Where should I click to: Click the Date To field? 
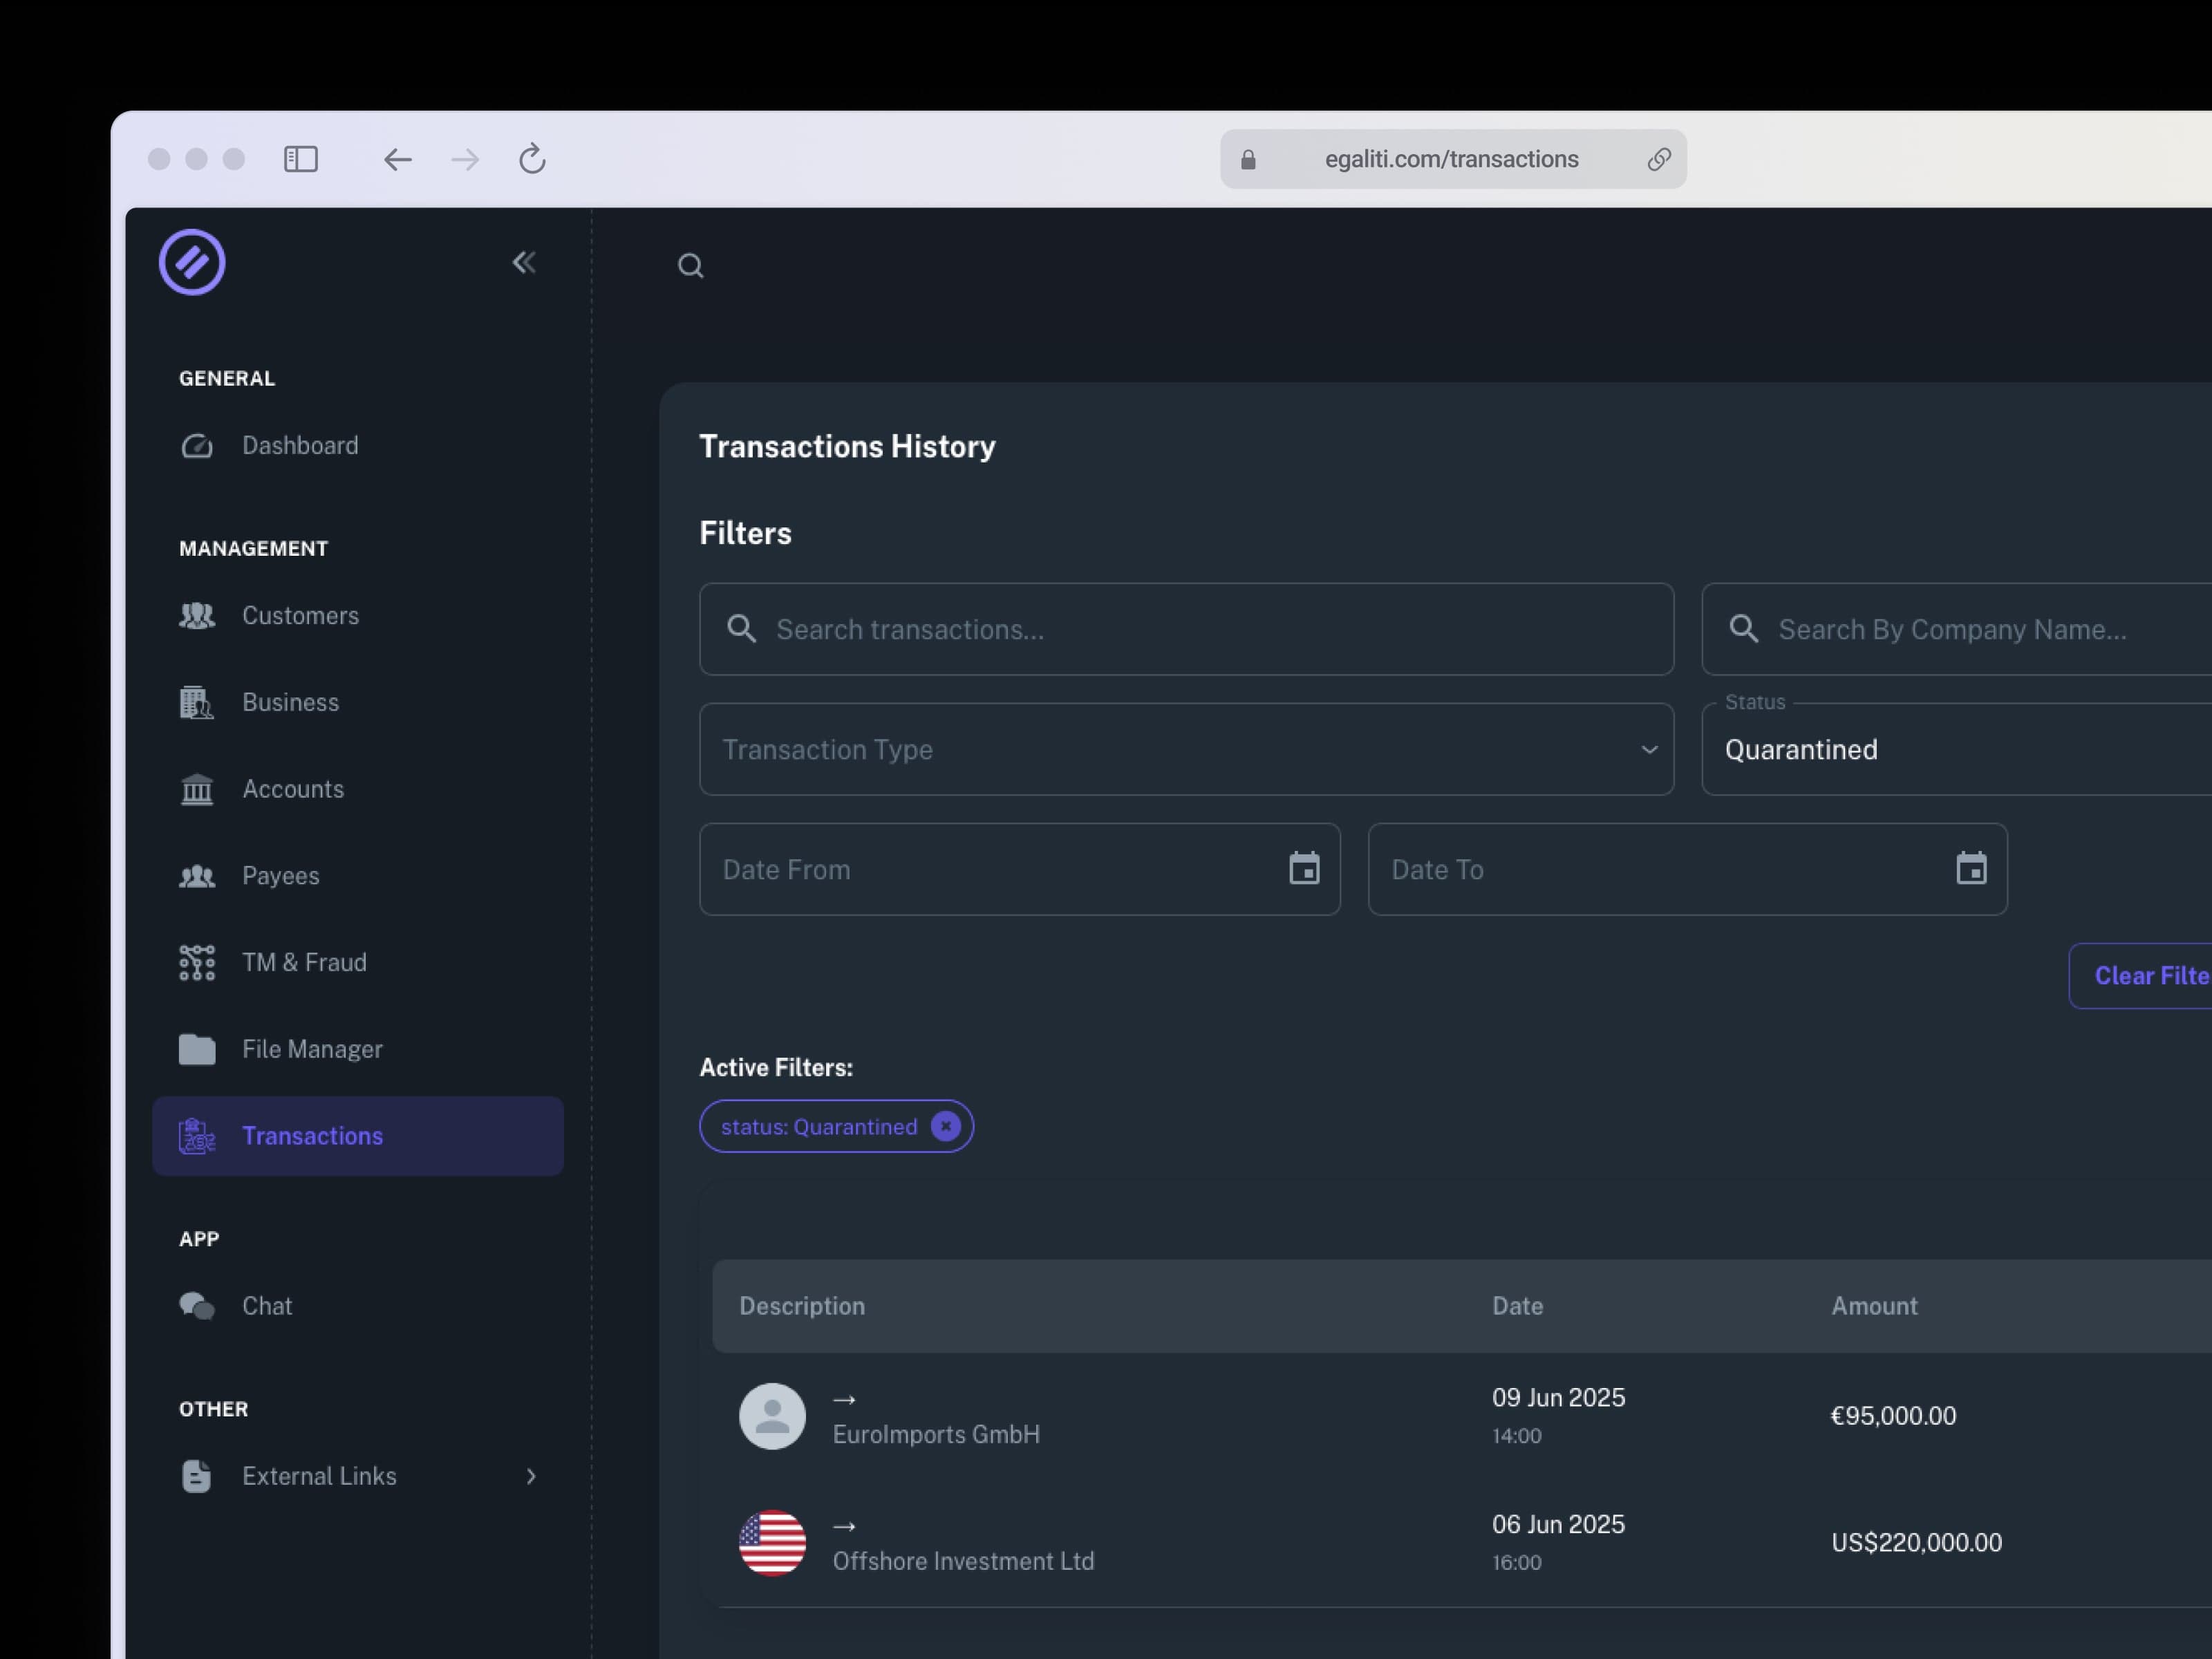[1688, 870]
